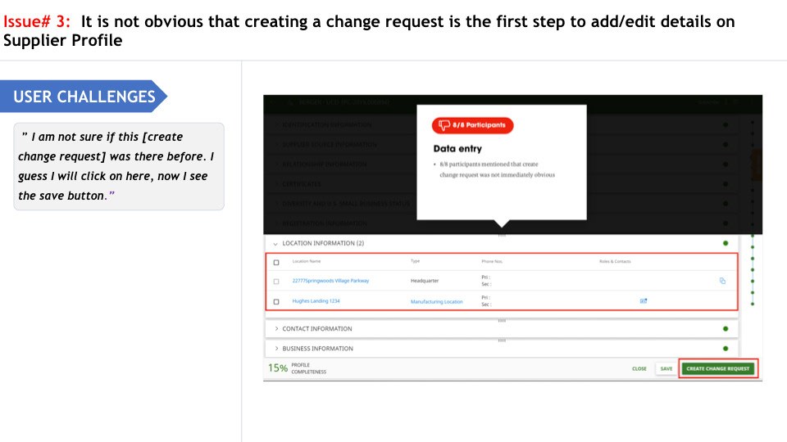
Task: Open the Hughes Landing 1234 link
Action: (316, 300)
